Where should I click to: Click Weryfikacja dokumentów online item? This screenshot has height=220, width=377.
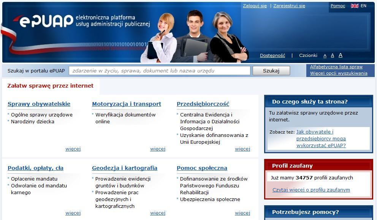[x=125, y=118]
